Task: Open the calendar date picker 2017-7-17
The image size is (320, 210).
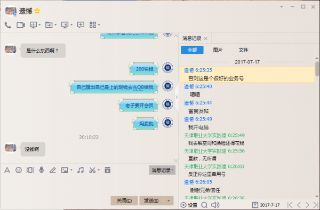Action: [x=266, y=205]
